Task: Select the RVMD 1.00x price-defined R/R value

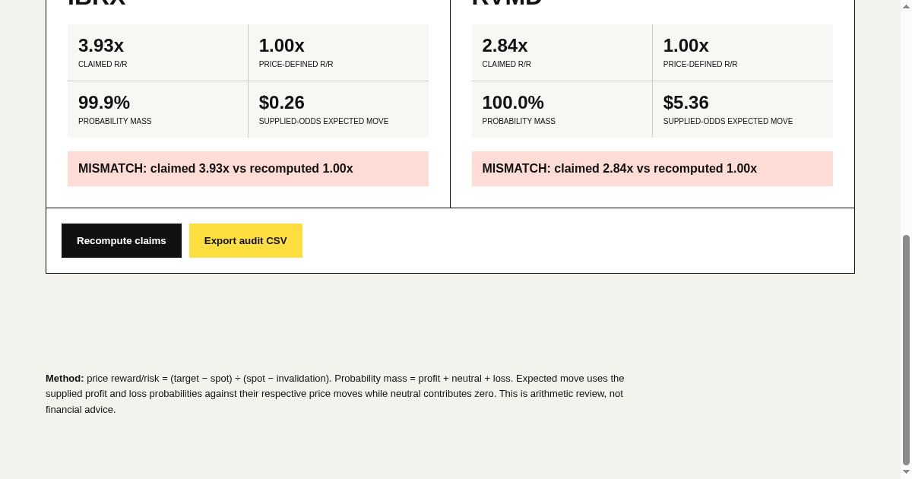Action: pos(686,46)
